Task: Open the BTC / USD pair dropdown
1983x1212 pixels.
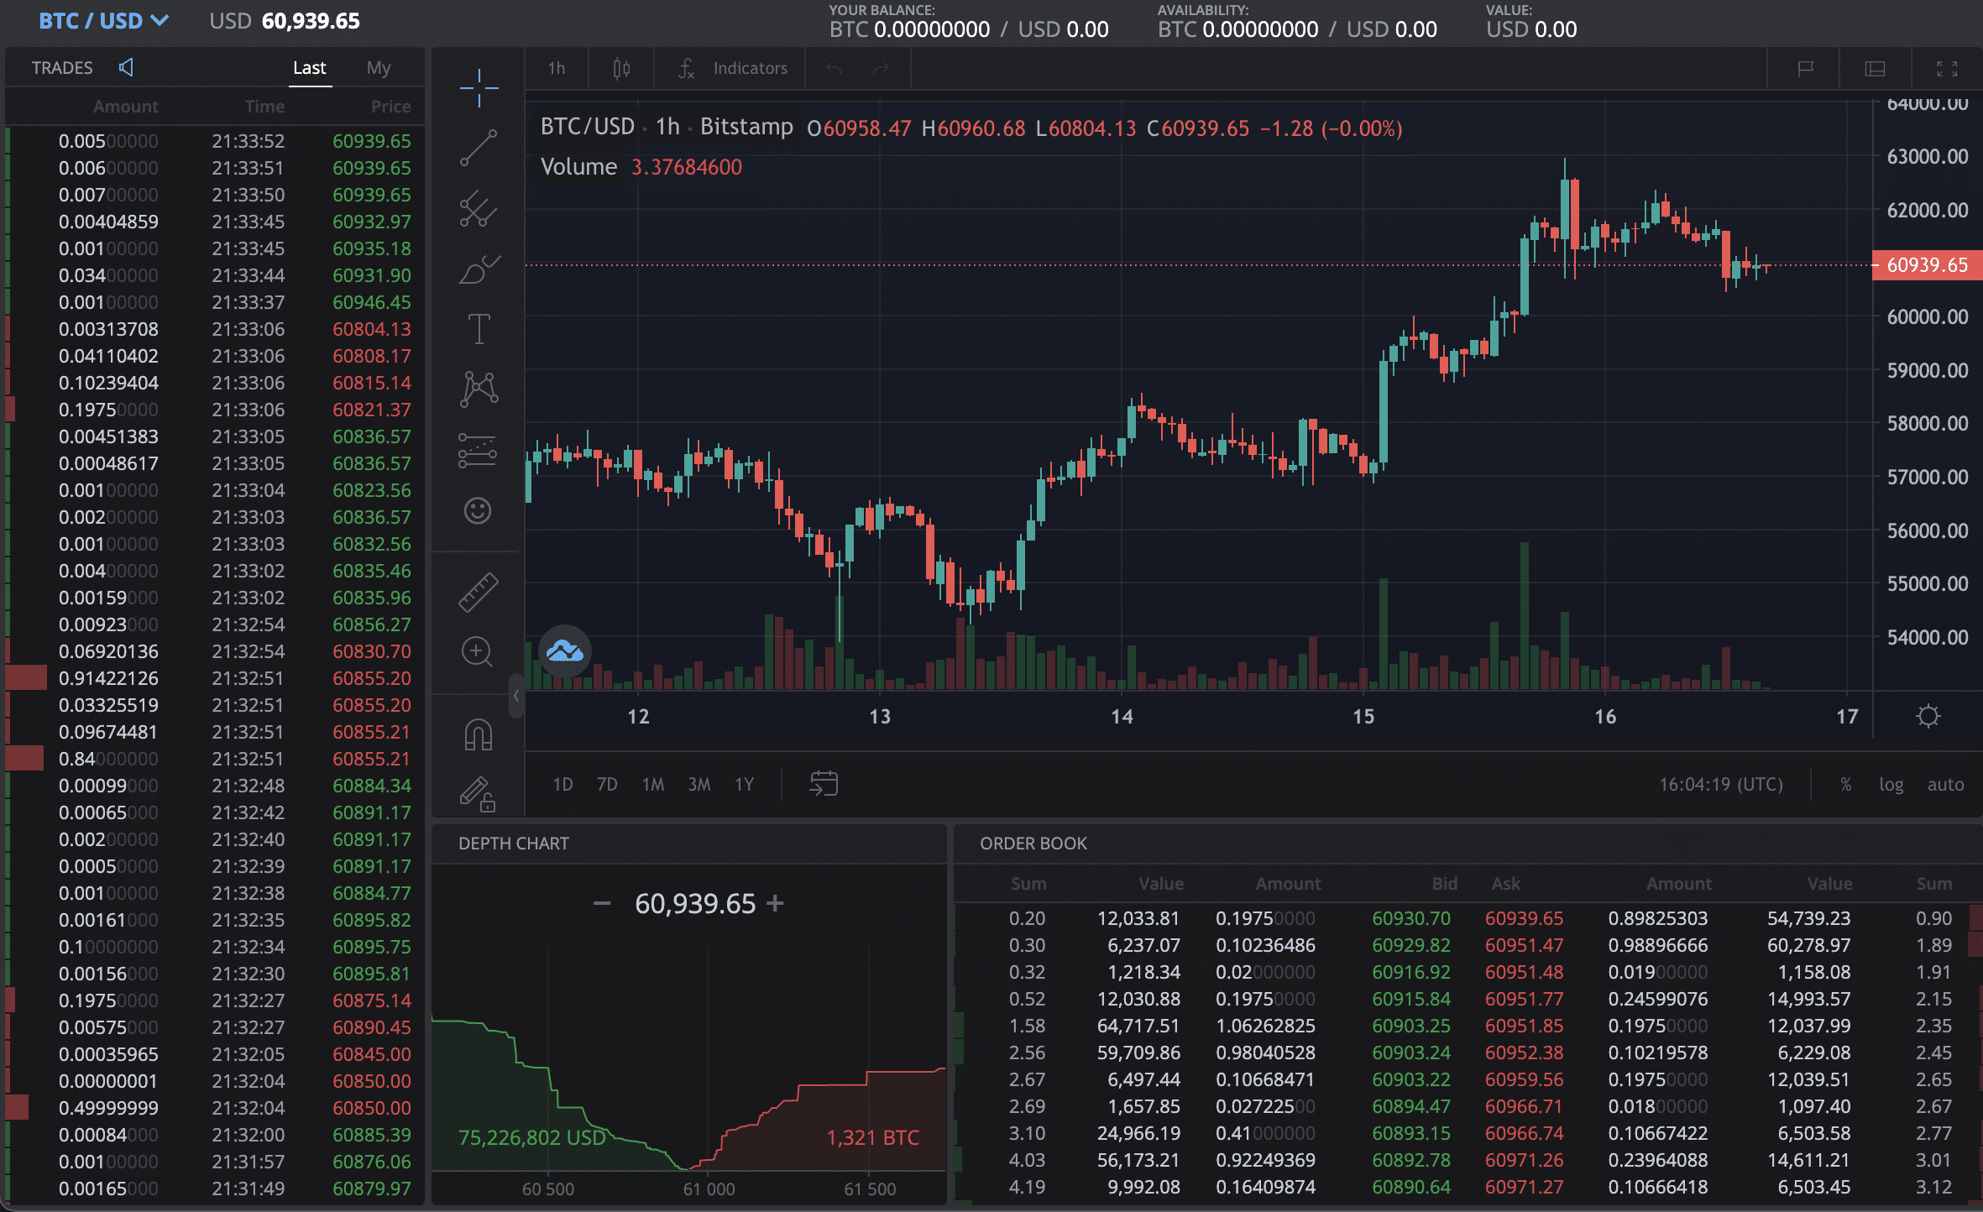Action: (104, 21)
